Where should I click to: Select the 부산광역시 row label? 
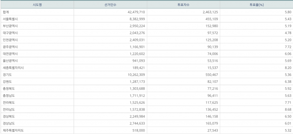(10, 26)
